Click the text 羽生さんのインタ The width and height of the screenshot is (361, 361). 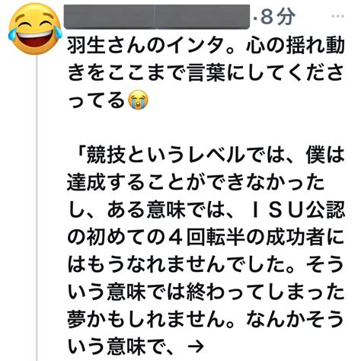(x=145, y=46)
